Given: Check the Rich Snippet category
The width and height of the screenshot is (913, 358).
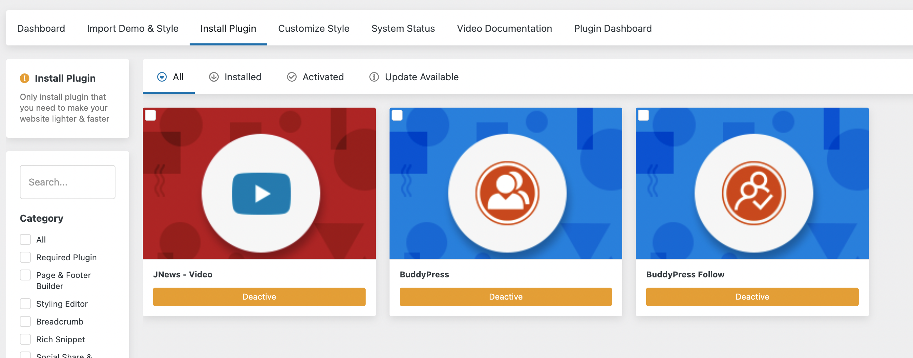Looking at the screenshot, I should (x=25, y=339).
